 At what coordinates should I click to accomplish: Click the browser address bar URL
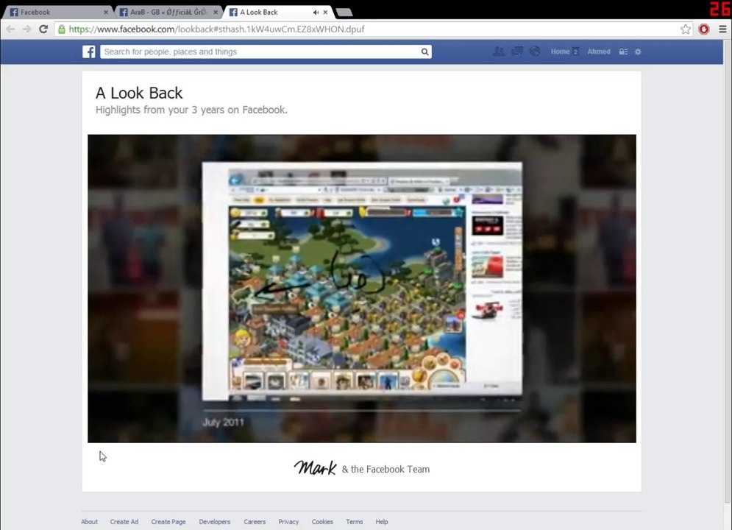[216, 29]
